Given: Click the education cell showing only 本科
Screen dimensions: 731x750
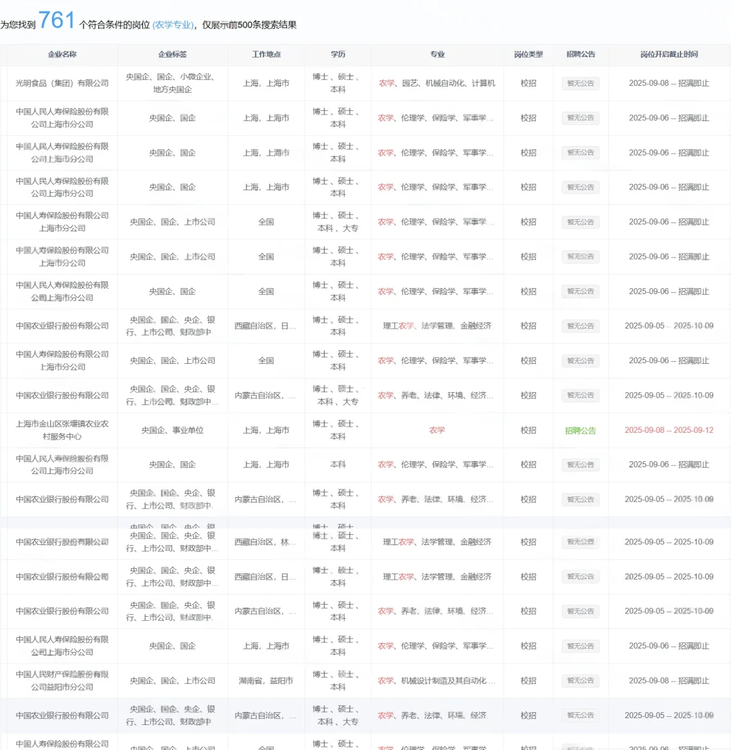Looking at the screenshot, I should click(x=338, y=465).
